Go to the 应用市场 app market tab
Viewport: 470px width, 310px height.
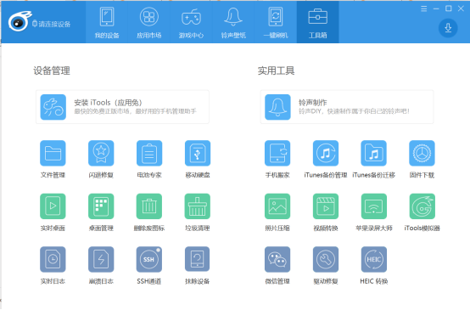point(149,23)
